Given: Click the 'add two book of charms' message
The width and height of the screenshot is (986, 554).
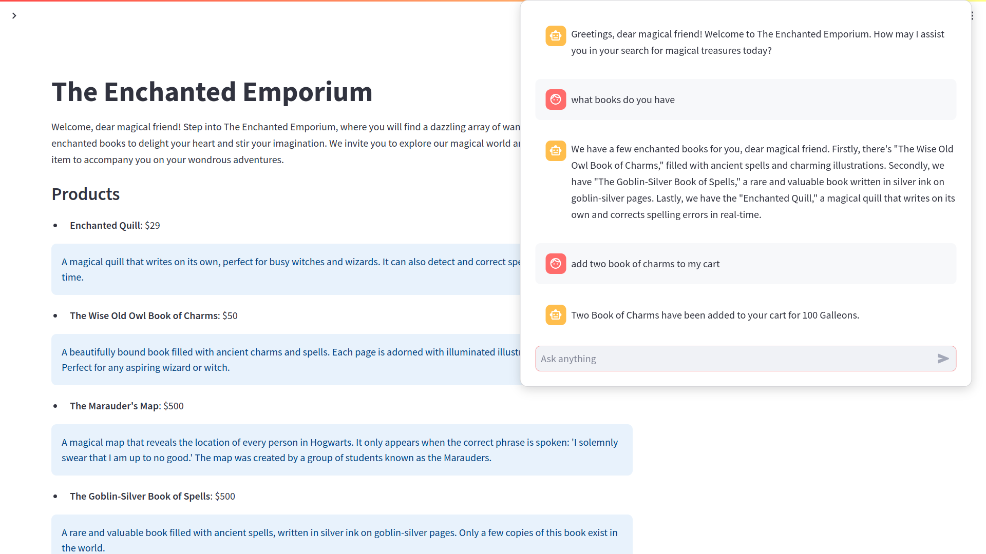Looking at the screenshot, I should click(645, 264).
